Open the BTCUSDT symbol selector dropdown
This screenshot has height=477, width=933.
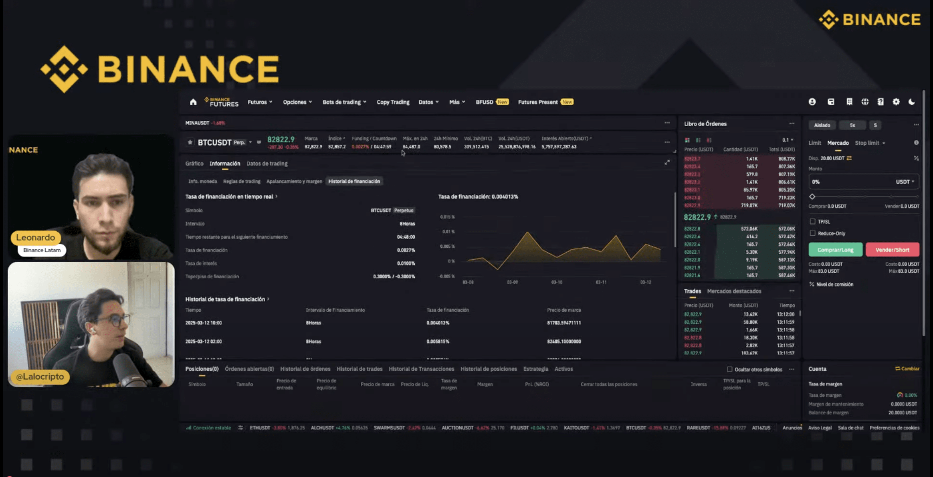coord(250,142)
